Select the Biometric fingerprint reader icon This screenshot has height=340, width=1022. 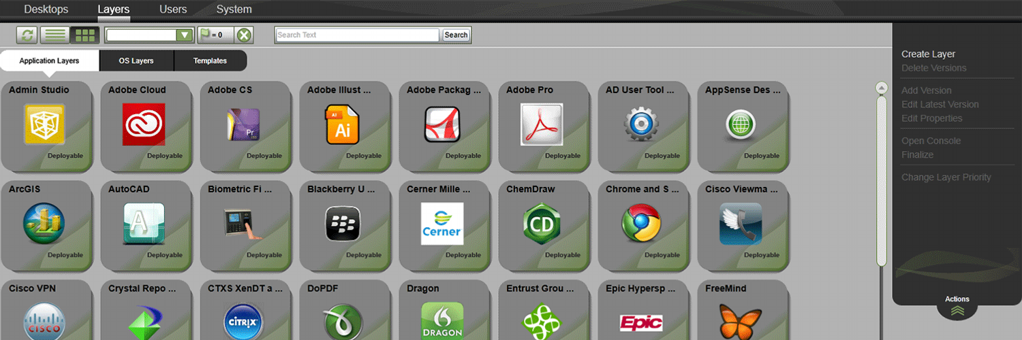[x=243, y=224]
